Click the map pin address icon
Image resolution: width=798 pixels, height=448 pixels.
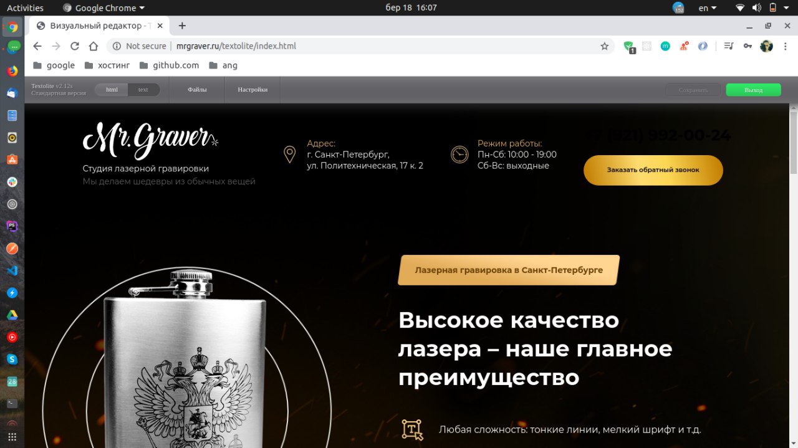click(289, 155)
